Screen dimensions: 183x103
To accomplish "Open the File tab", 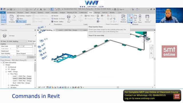I will tap(3, 13).
